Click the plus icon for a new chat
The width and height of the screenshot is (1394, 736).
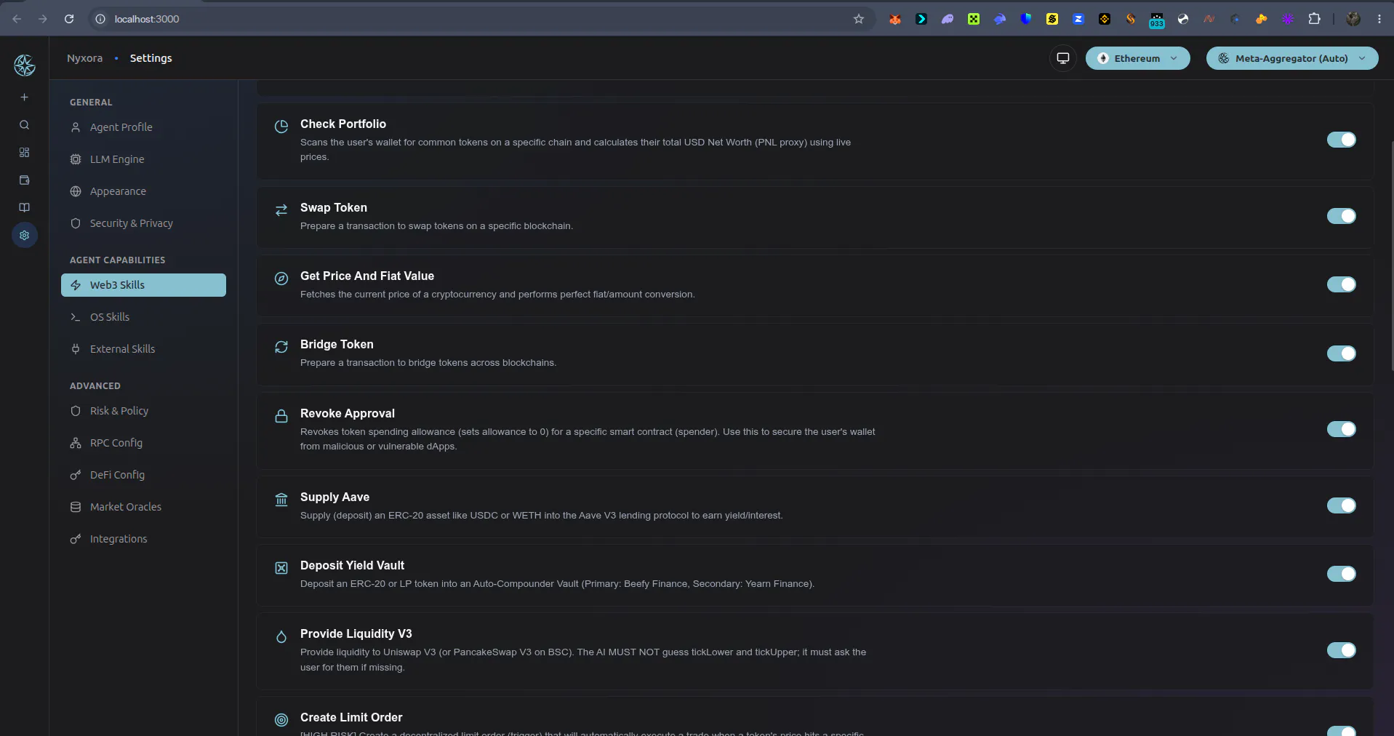24,97
